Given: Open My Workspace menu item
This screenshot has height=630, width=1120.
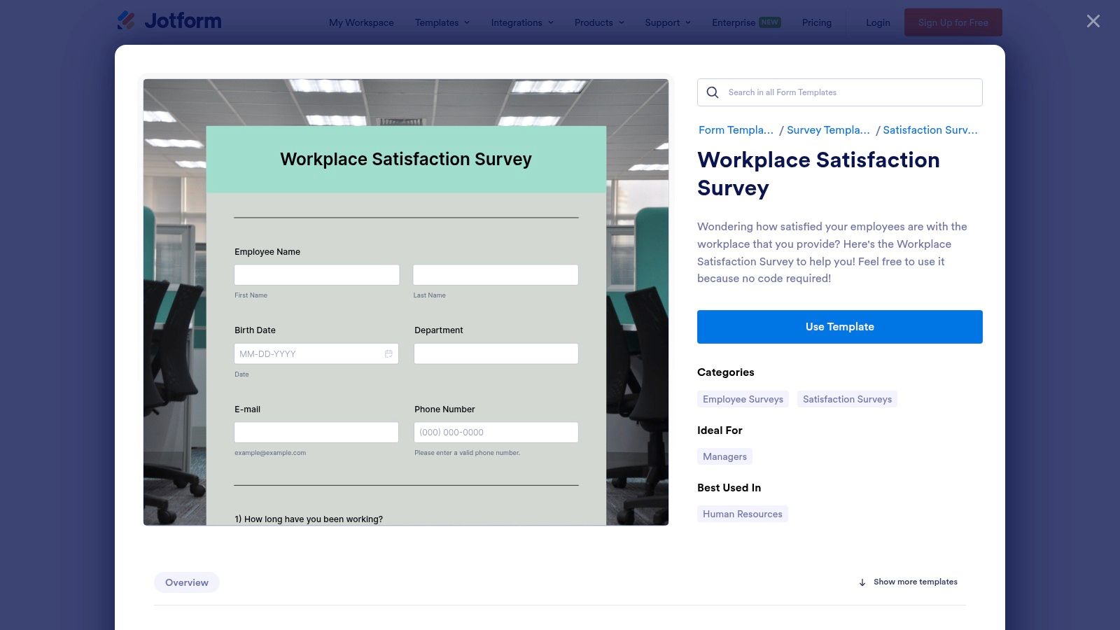Looking at the screenshot, I should pyautogui.click(x=361, y=22).
